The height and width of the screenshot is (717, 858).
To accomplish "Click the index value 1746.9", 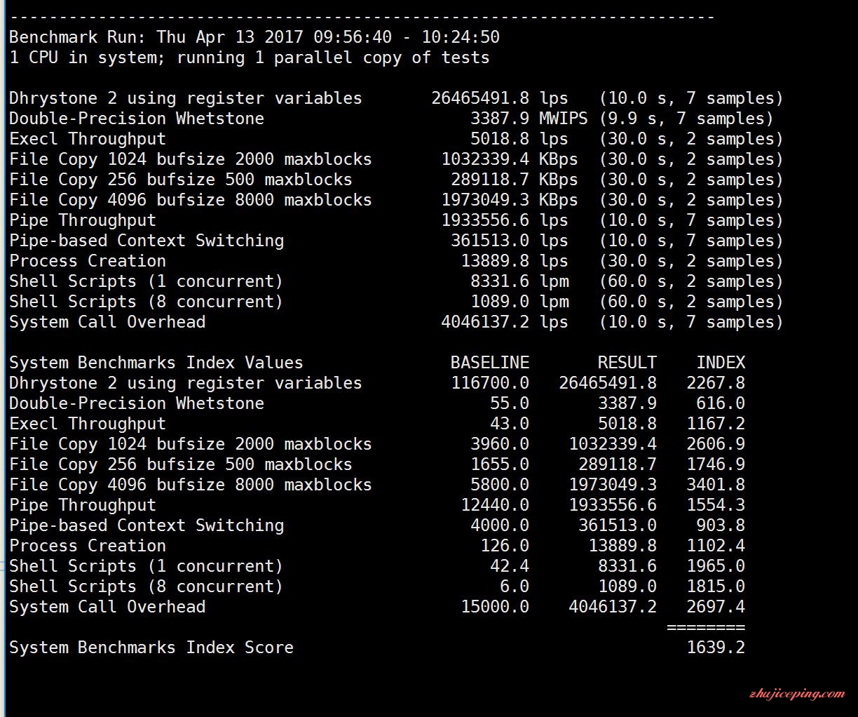I will pyautogui.click(x=716, y=464).
